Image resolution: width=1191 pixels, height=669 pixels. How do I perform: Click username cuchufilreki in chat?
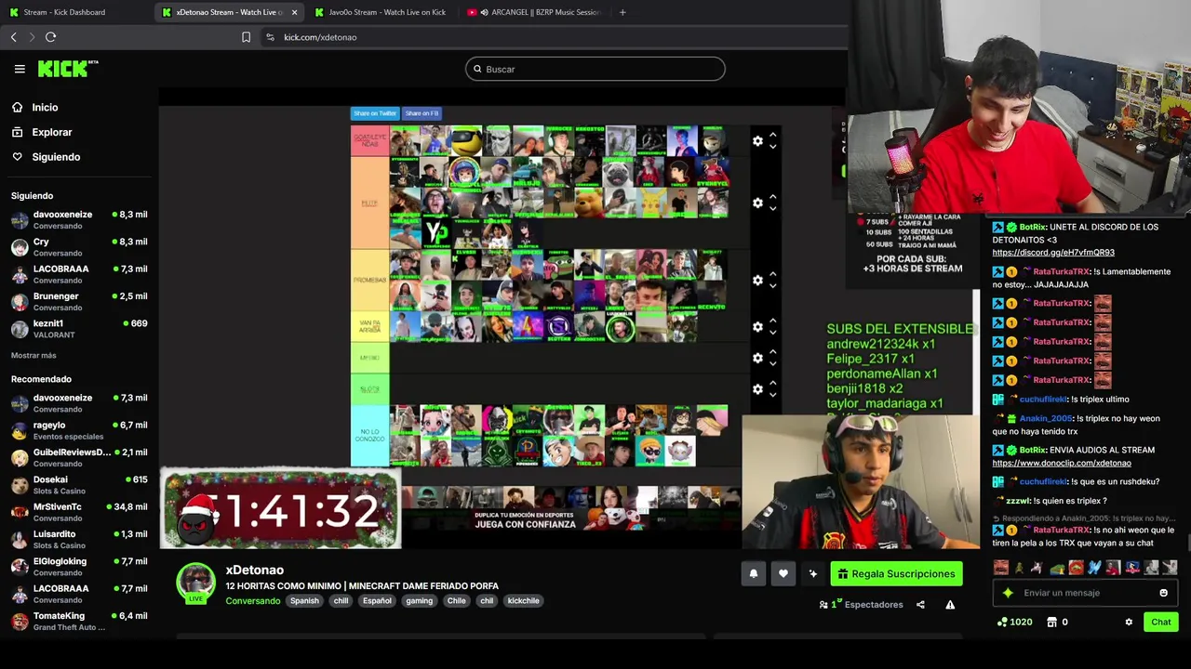tap(1043, 400)
